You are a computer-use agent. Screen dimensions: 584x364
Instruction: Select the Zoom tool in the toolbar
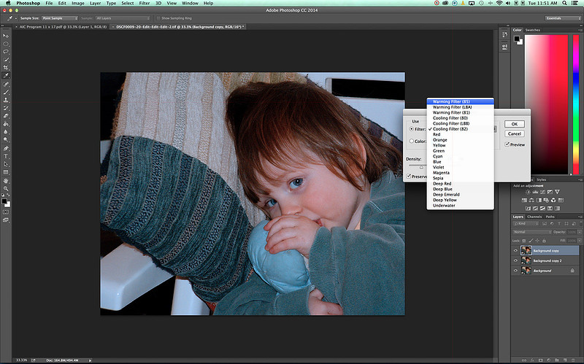point(6,187)
